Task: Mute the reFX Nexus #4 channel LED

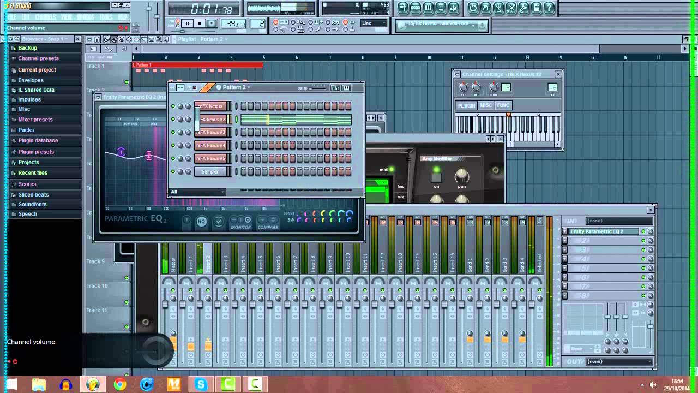Action: tap(173, 145)
